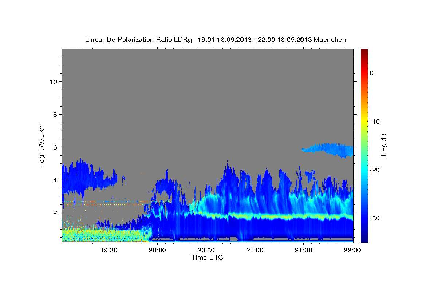Click the colorbar value label 0
The height and width of the screenshot is (291, 437).
[x=372, y=73]
